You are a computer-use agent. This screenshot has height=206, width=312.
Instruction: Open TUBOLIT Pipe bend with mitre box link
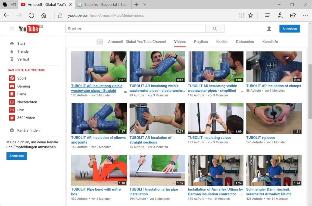tap(96, 192)
